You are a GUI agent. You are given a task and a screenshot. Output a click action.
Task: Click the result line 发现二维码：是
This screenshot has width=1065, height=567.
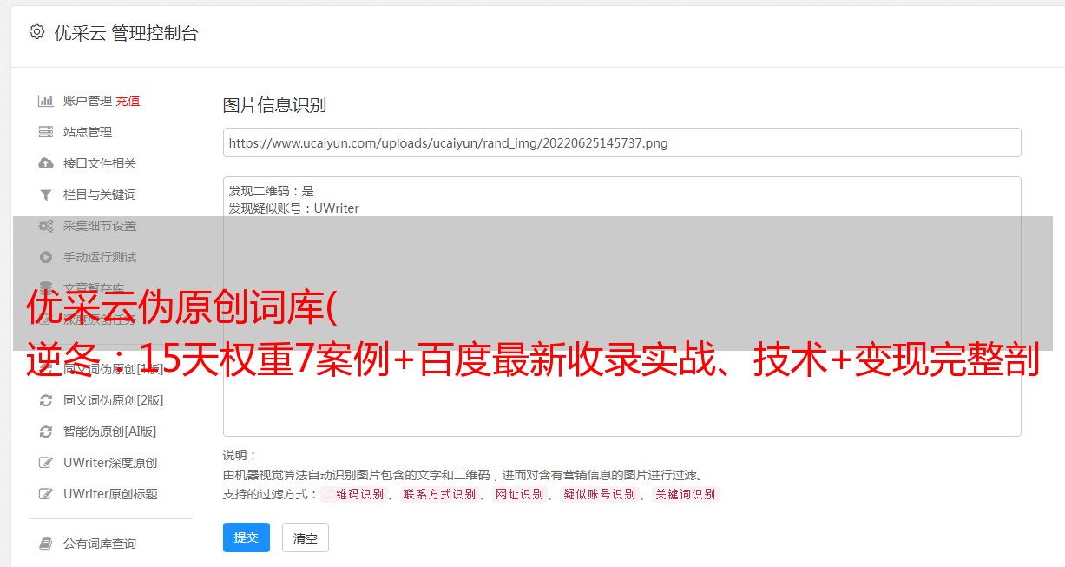tap(272, 190)
